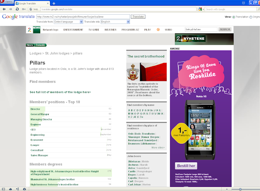The height and width of the screenshot is (191, 260).
Task: Click the closed tabs trash icon
Action: click(243, 3)
